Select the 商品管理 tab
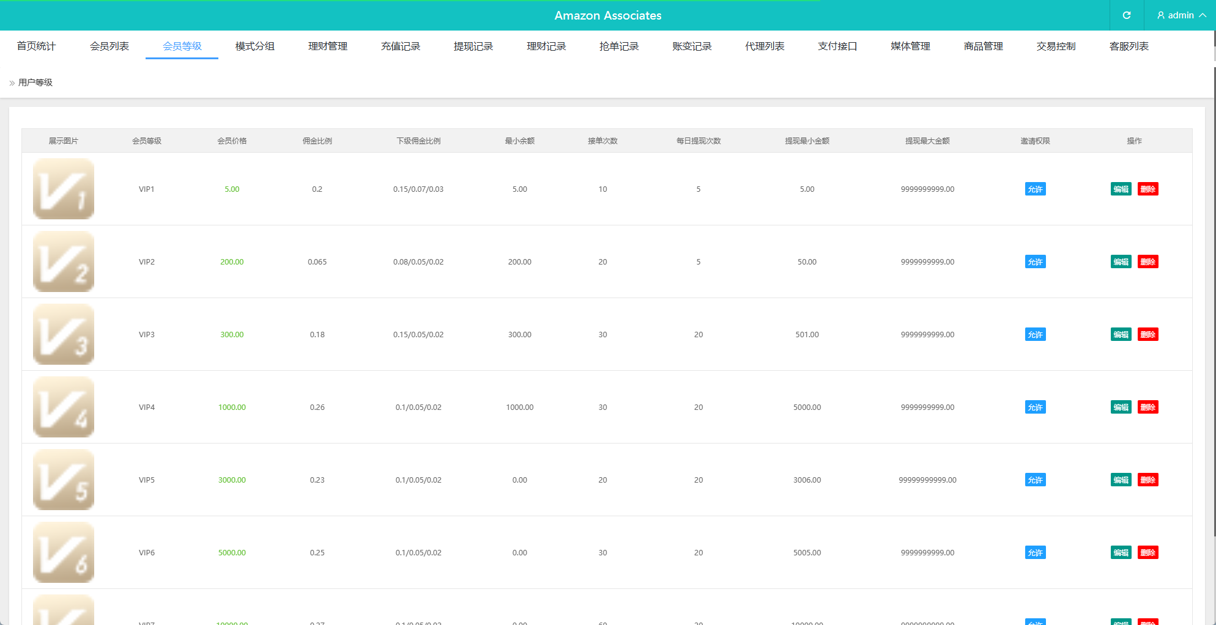Image resolution: width=1216 pixels, height=625 pixels. coord(983,46)
